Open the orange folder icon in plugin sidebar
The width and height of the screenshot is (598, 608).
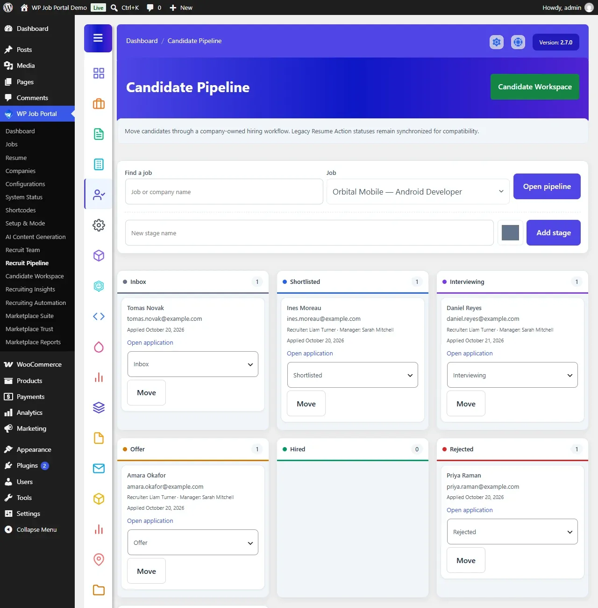[x=99, y=590]
